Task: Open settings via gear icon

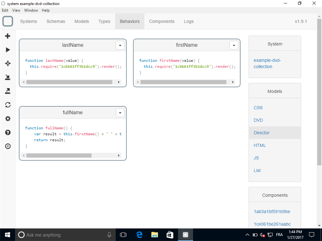Action: tap(8, 119)
